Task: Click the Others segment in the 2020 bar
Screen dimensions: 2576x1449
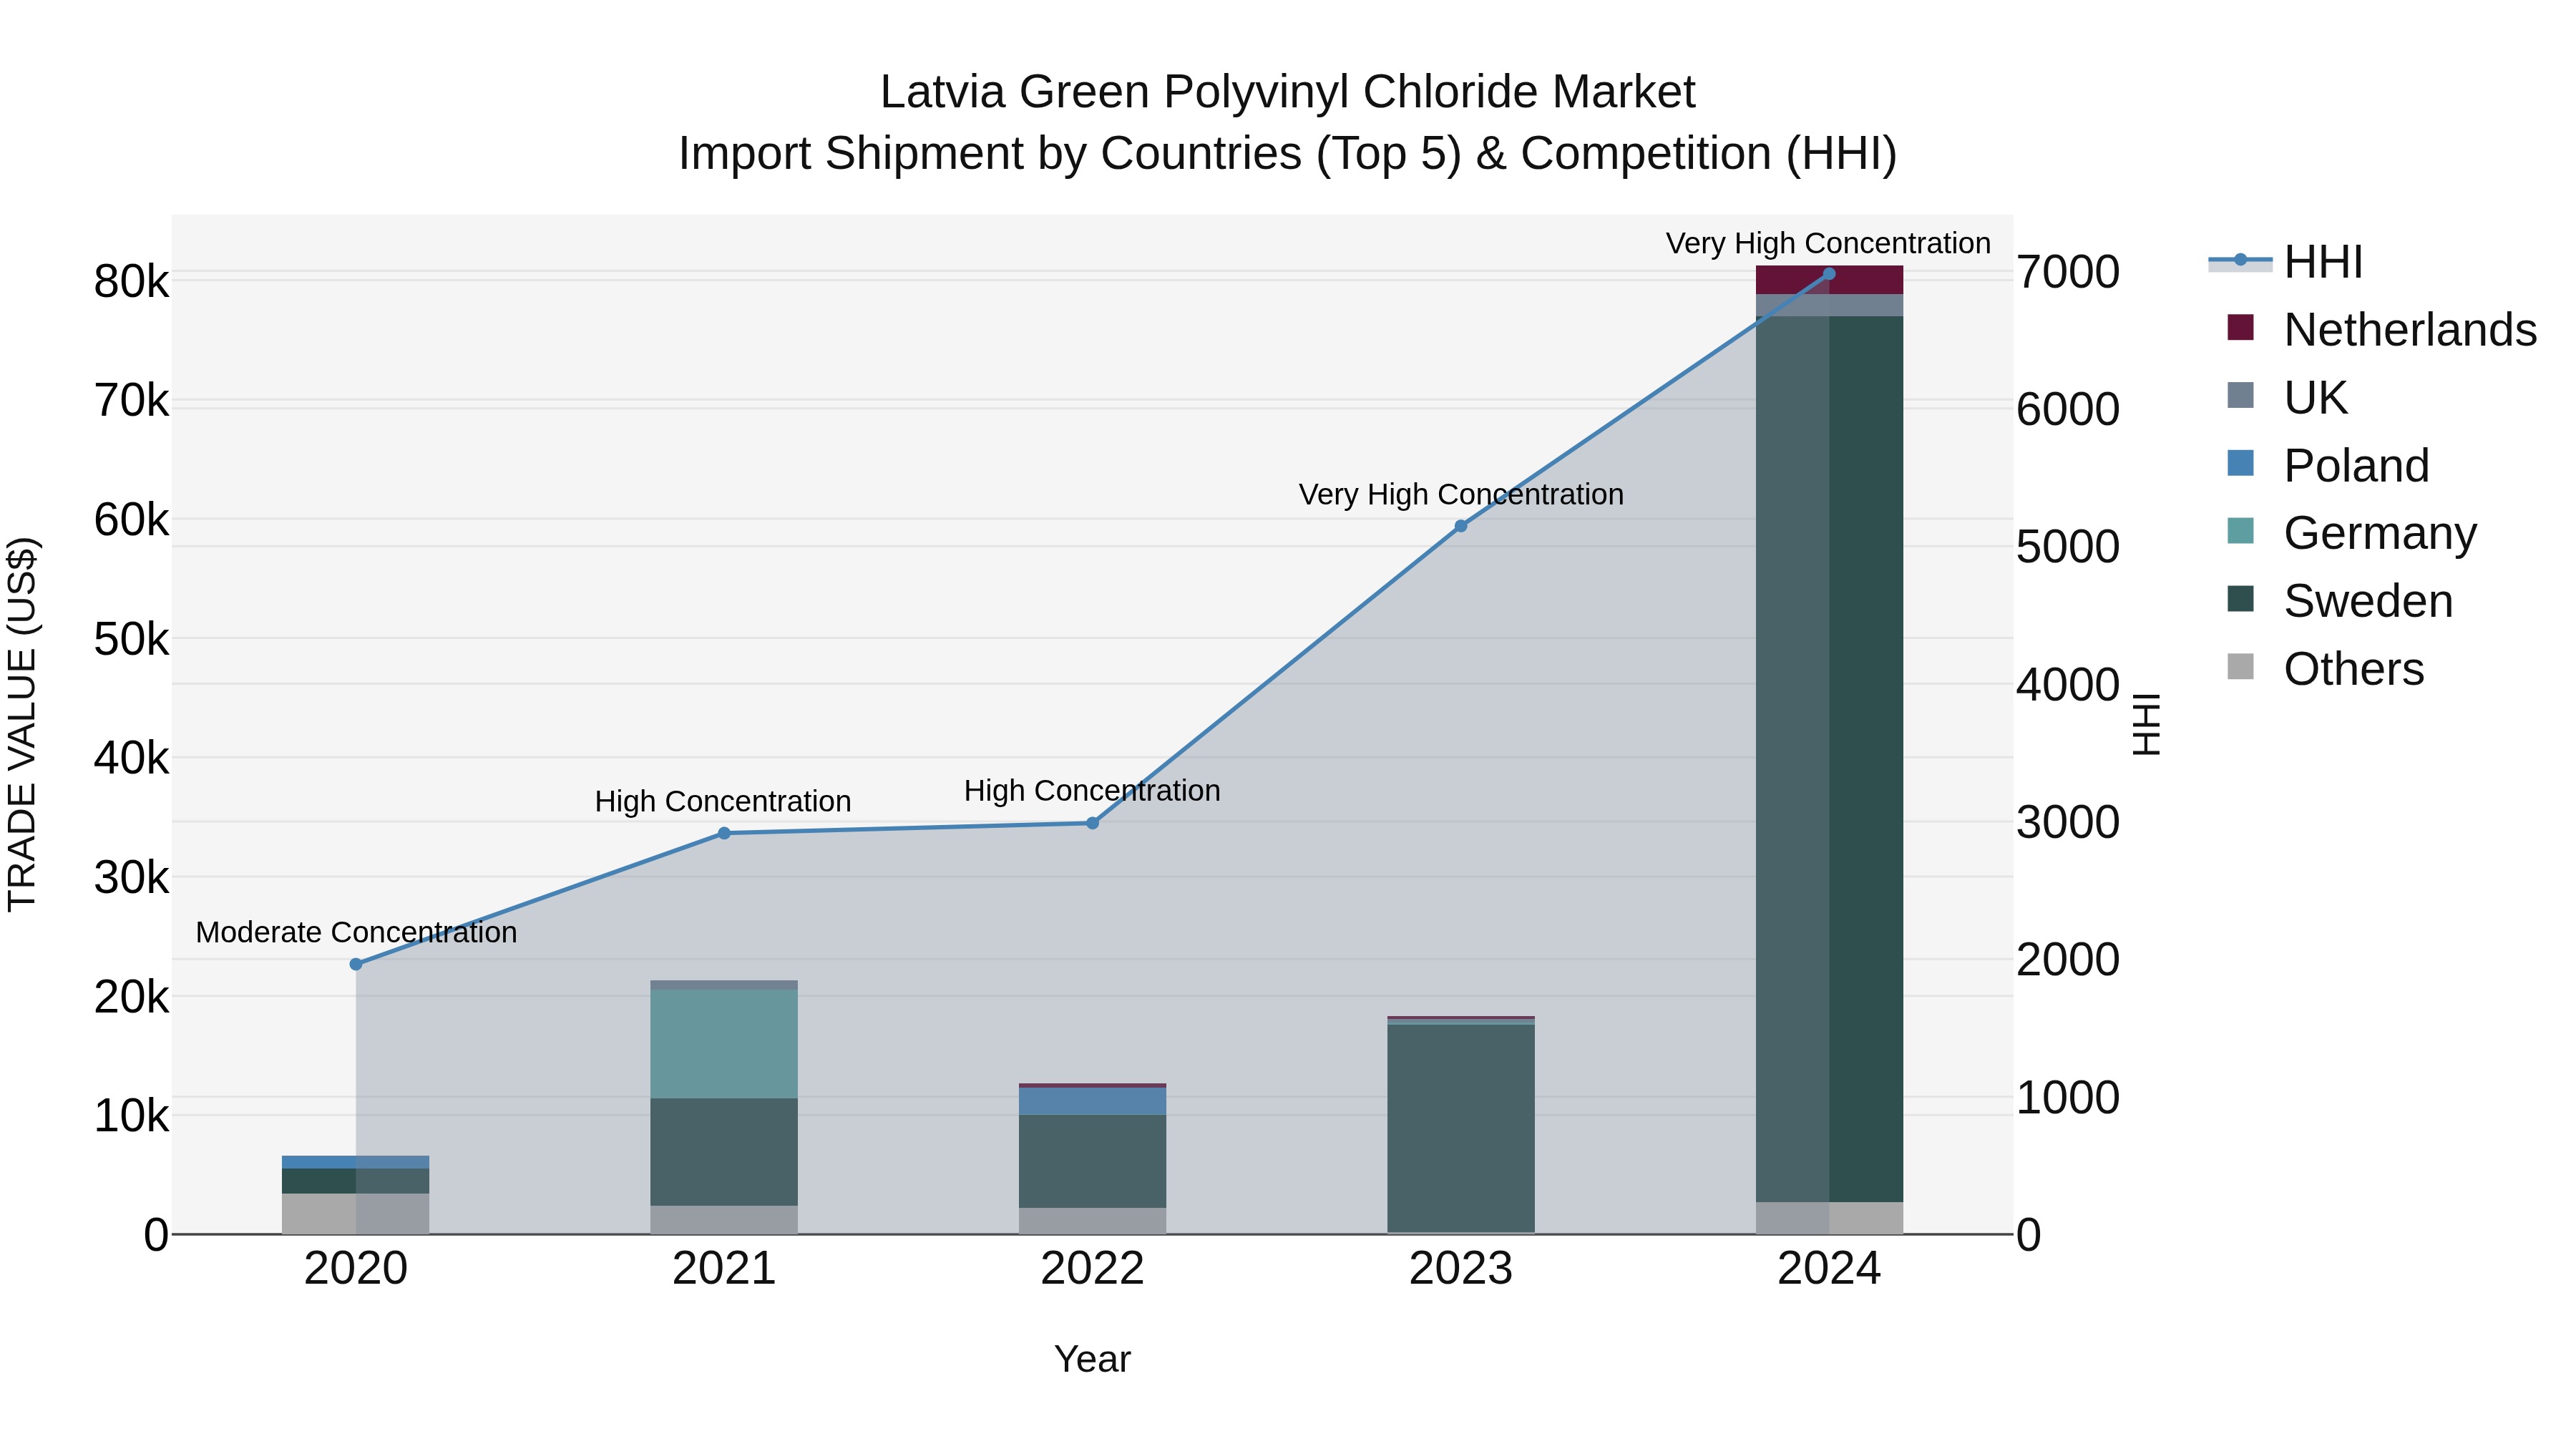Action: tap(356, 1213)
